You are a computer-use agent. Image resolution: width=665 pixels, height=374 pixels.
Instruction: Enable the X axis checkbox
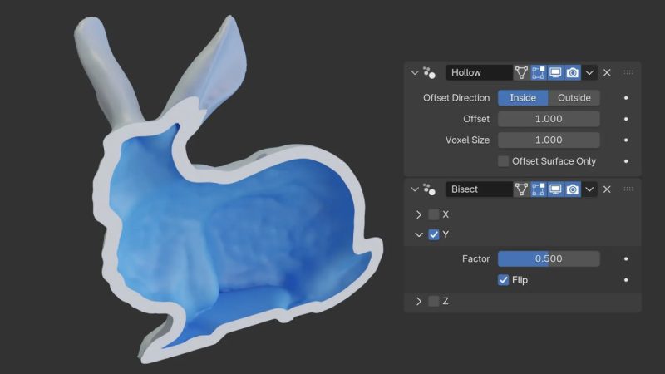(434, 214)
